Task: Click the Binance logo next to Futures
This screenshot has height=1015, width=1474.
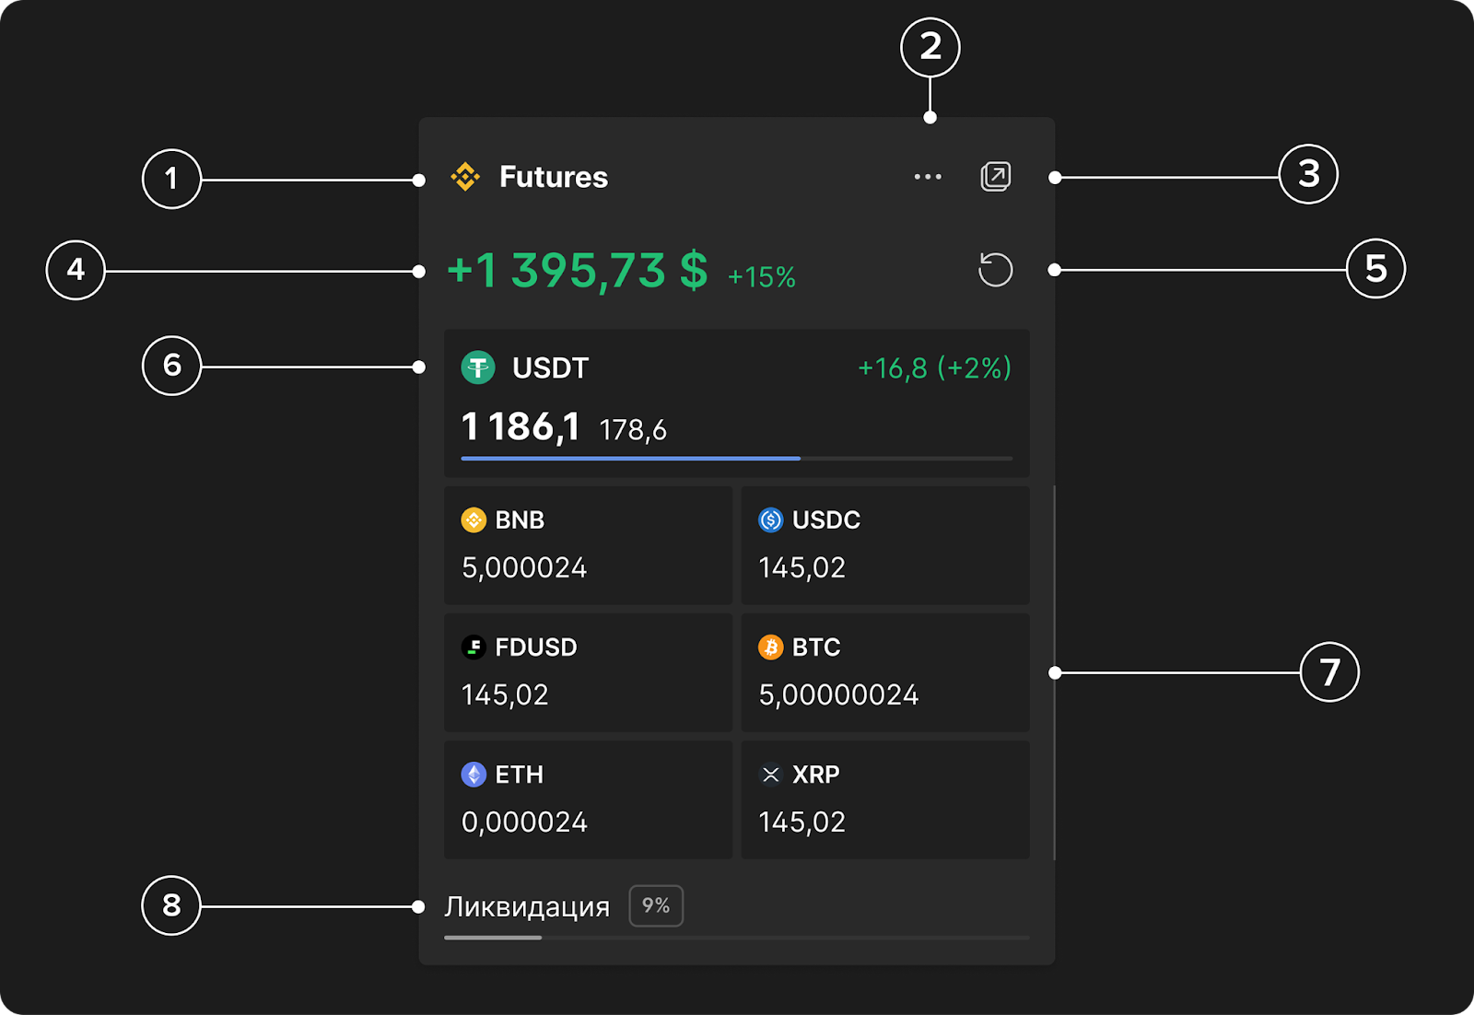Action: tap(465, 177)
